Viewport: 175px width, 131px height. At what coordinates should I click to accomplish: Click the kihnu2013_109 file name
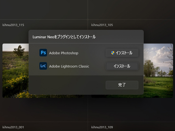coord(102,127)
